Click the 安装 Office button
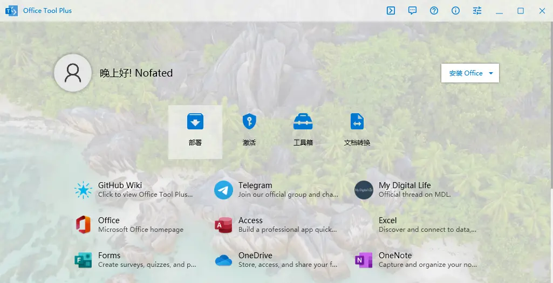This screenshot has width=553, height=283. 466,73
